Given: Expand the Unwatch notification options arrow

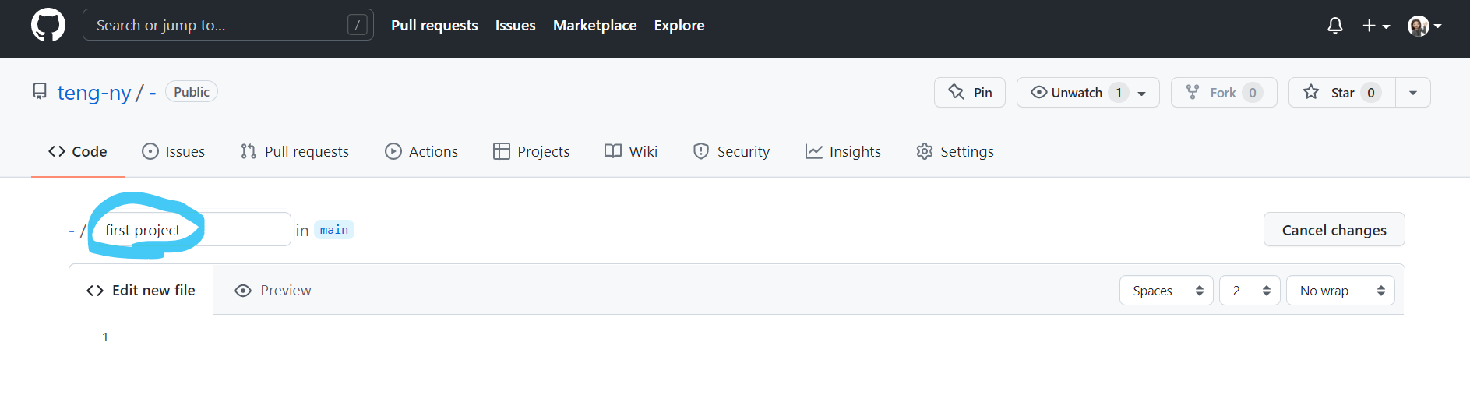Looking at the screenshot, I should point(1142,93).
